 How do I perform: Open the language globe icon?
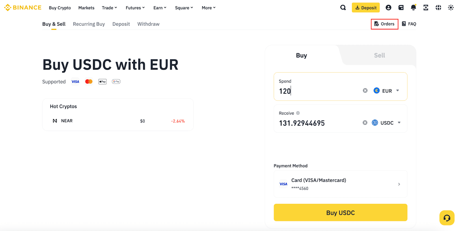point(438,7)
